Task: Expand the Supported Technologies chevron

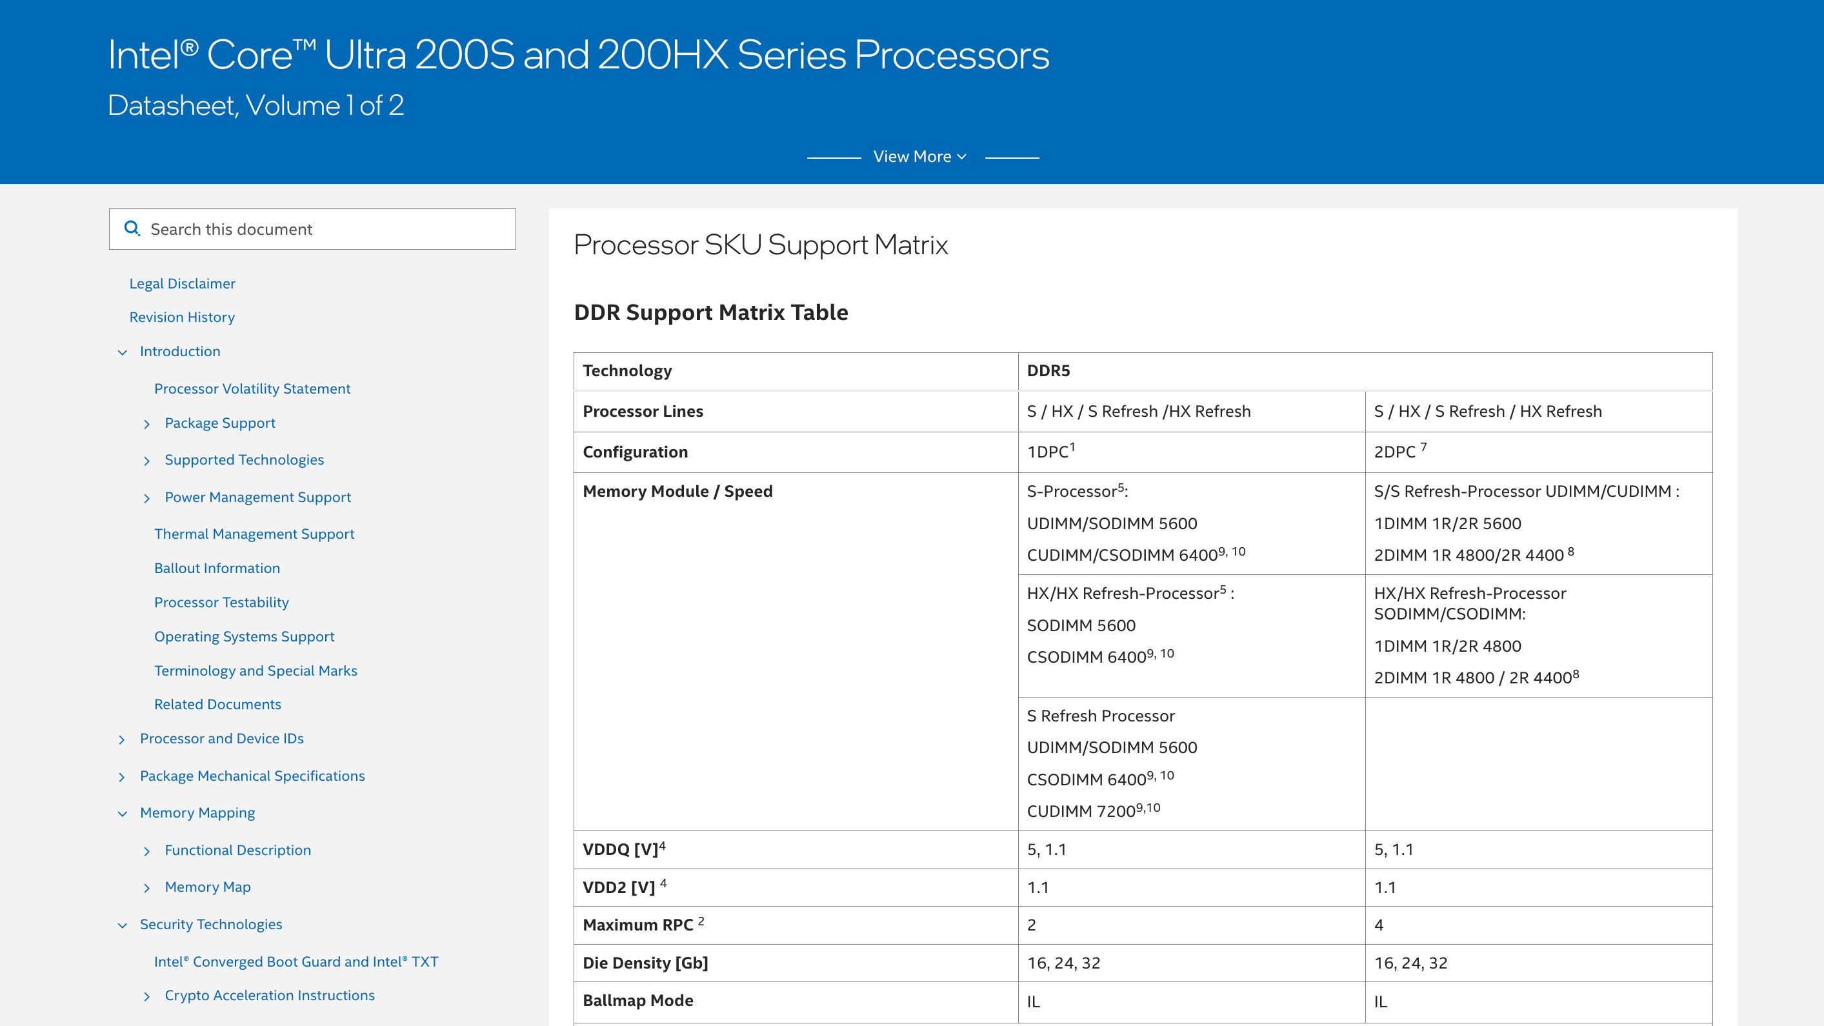Action: pyautogui.click(x=146, y=461)
